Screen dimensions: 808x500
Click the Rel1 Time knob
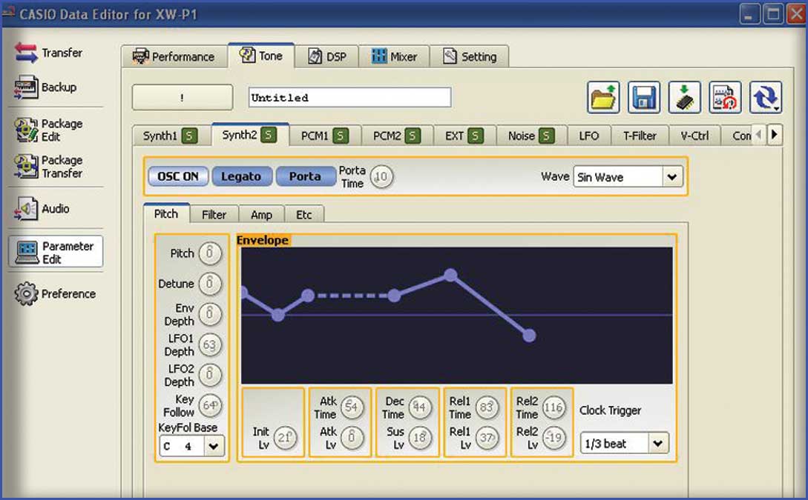(x=487, y=407)
